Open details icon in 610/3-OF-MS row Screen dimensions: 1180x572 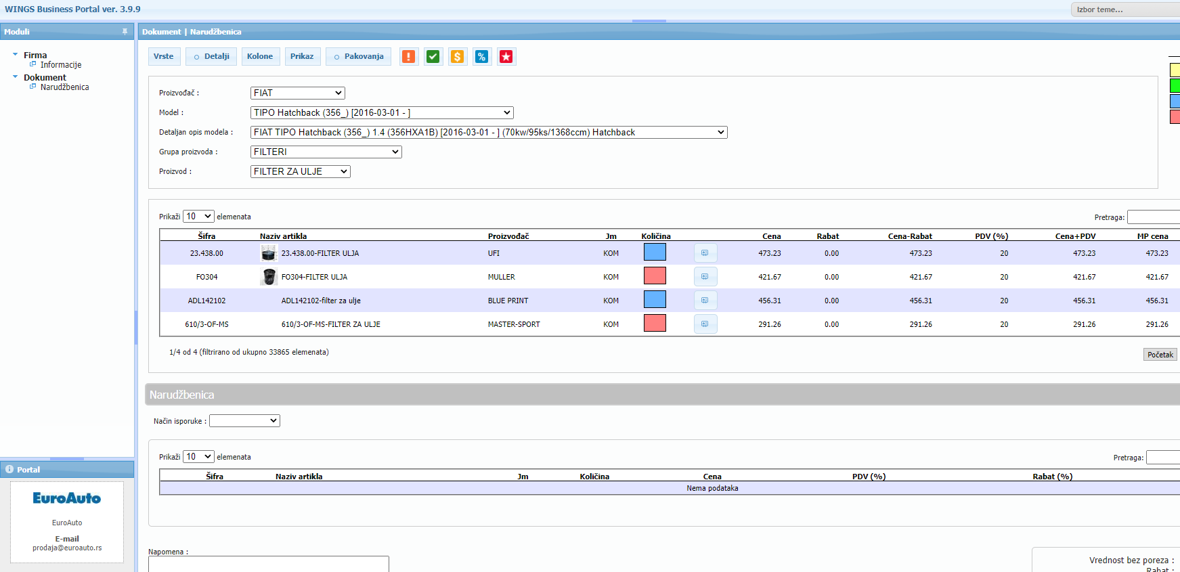(705, 324)
